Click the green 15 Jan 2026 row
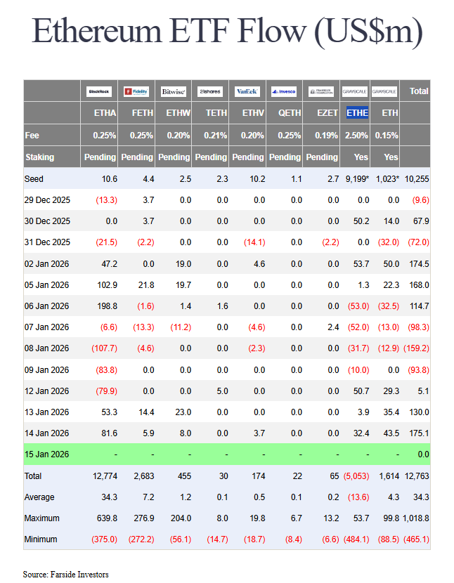Image resolution: width=454 pixels, height=583 pixels. click(226, 454)
